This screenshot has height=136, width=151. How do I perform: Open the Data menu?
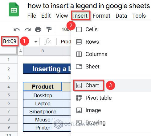pos(121,16)
